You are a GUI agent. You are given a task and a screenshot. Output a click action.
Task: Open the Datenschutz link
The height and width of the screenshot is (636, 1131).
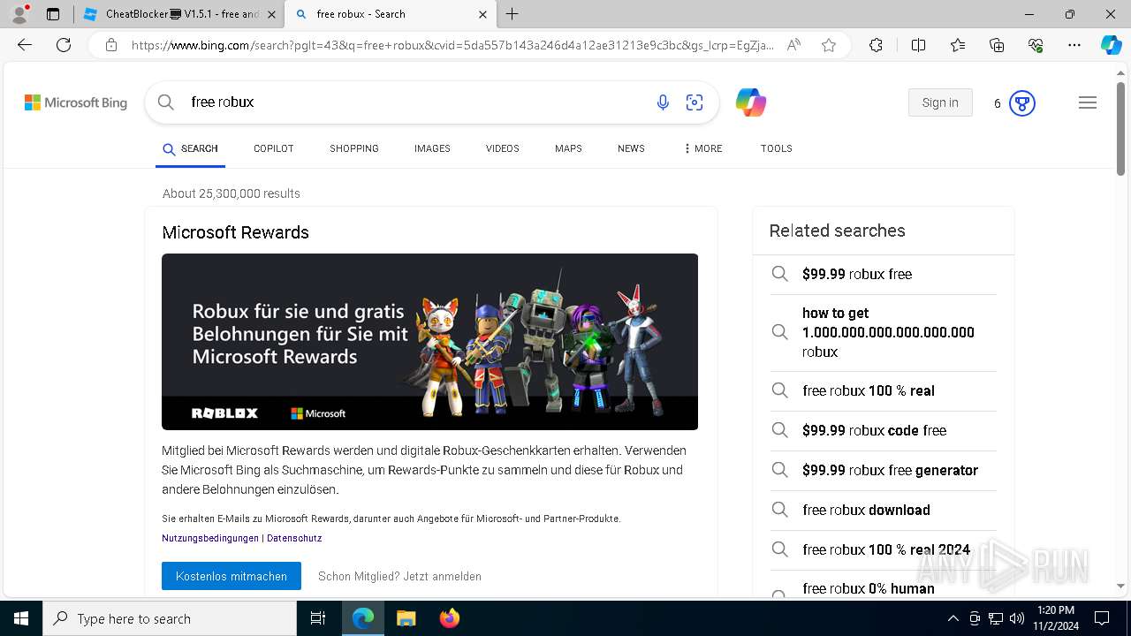[294, 538]
